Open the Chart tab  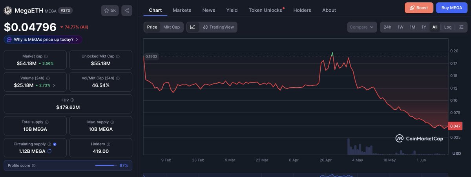point(155,10)
